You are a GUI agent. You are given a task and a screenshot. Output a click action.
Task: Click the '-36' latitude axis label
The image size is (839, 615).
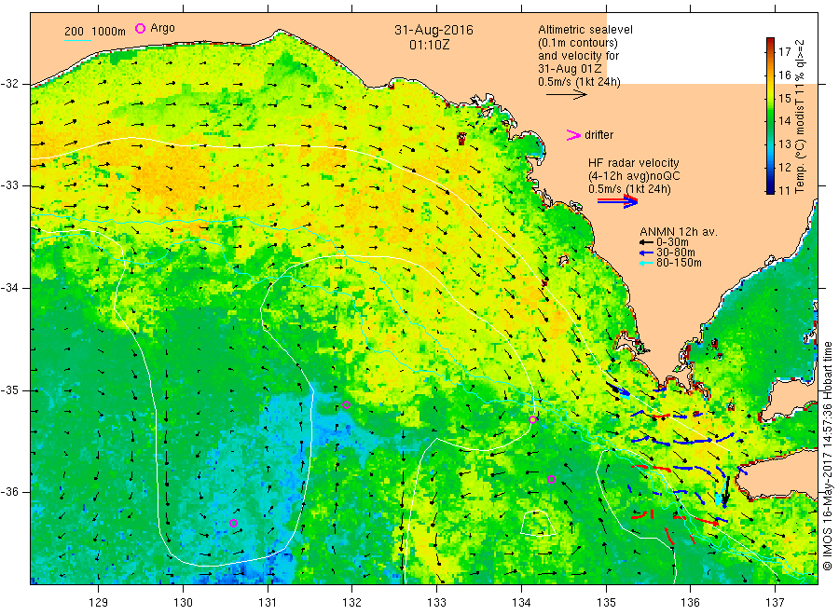click(9, 492)
